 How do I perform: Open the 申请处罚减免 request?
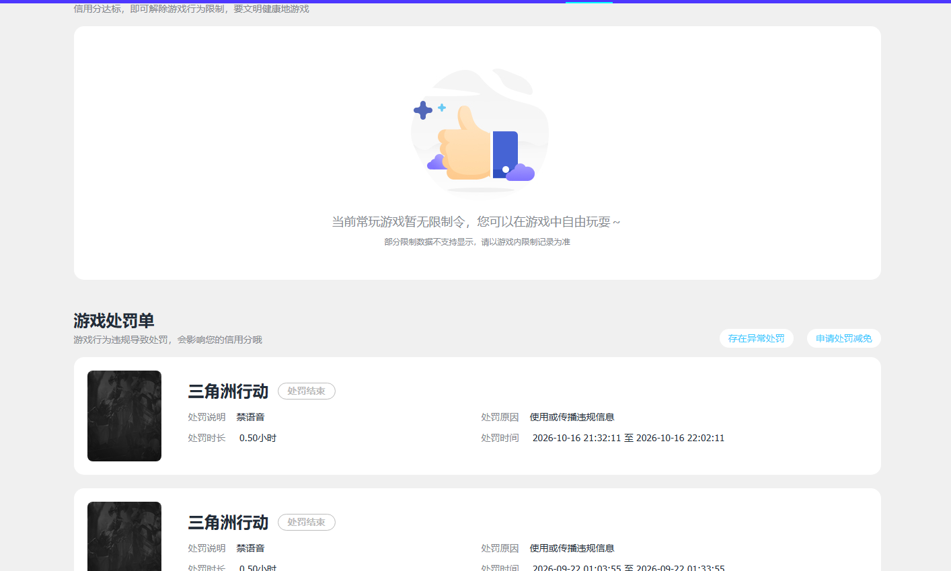pos(844,338)
